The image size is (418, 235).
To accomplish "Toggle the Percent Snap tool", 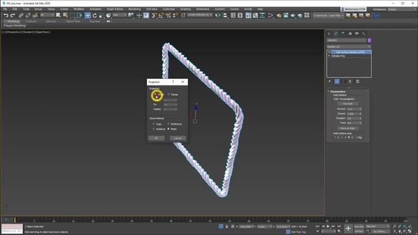I will [x=169, y=16].
